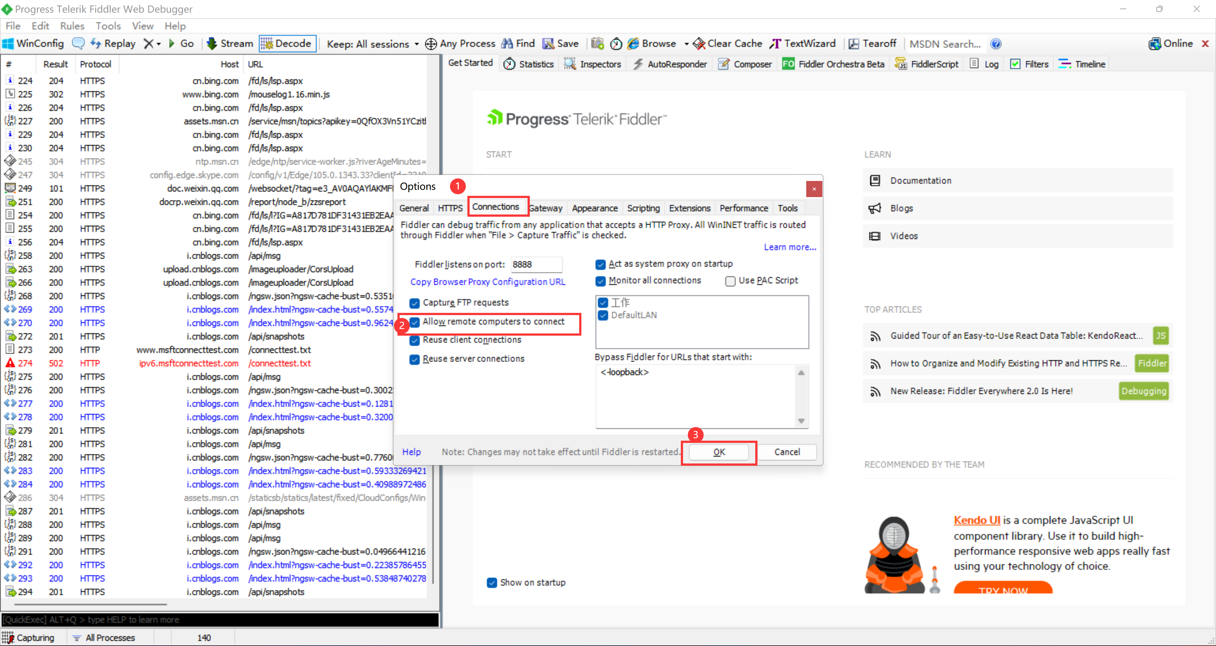The height and width of the screenshot is (646, 1216).
Task: Open the Rules menu
Action: [x=72, y=26]
